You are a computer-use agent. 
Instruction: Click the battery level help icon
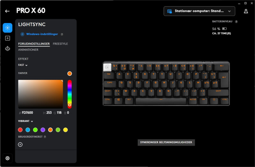236,22
